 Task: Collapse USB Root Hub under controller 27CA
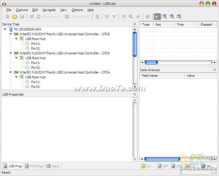(x=16, y=77)
